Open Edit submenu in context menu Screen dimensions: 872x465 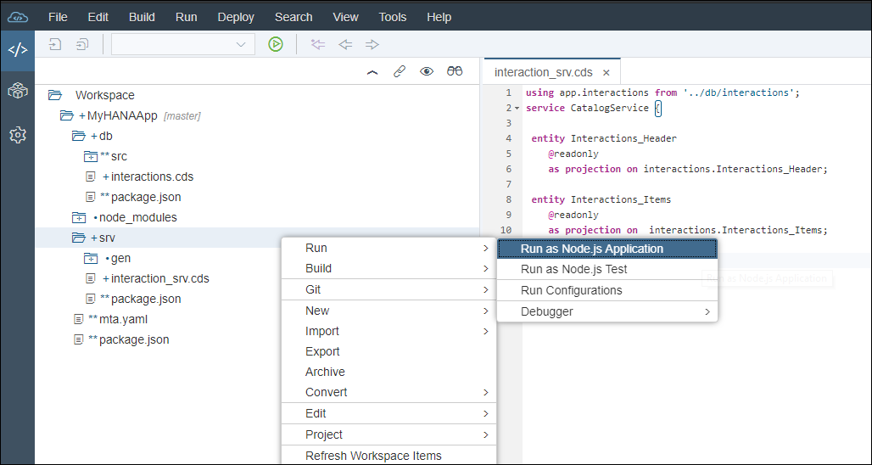pyautogui.click(x=388, y=413)
